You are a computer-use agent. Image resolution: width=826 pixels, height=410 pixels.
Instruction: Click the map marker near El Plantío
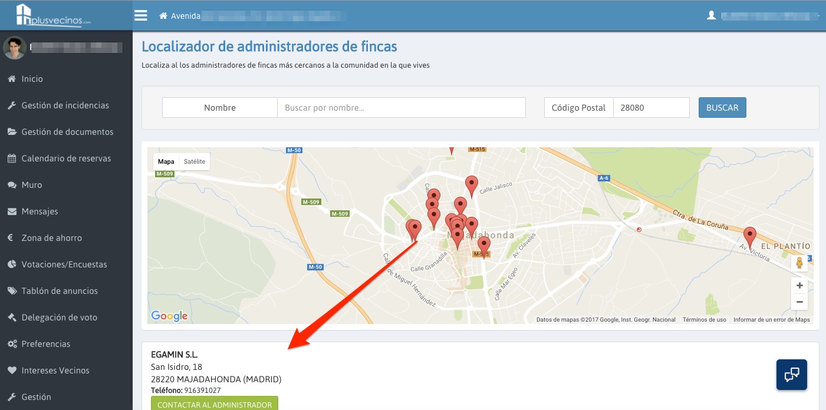(749, 238)
